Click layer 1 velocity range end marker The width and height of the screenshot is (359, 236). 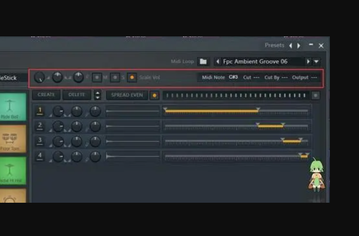coord(258,109)
